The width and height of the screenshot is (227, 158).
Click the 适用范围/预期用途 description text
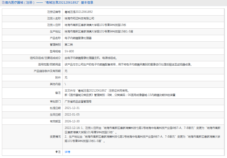[x=128, y=65]
